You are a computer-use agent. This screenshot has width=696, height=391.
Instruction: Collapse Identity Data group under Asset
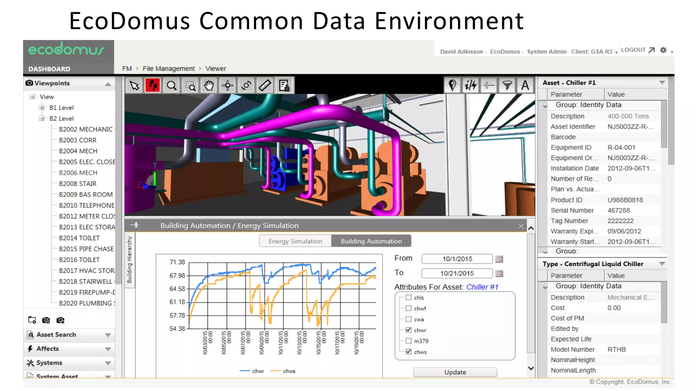click(545, 106)
